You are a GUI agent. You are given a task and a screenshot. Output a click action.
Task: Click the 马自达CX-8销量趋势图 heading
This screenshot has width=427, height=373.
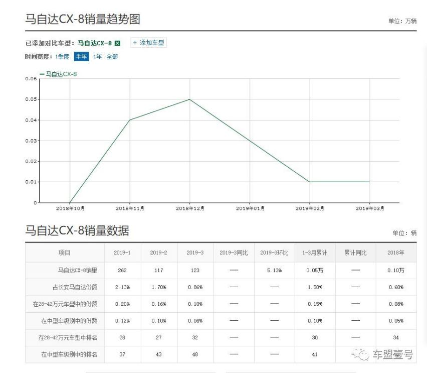pos(83,20)
